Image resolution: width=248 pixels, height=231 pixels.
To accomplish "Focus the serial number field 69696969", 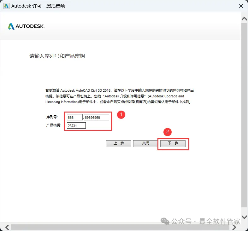I will tap(97, 117).
